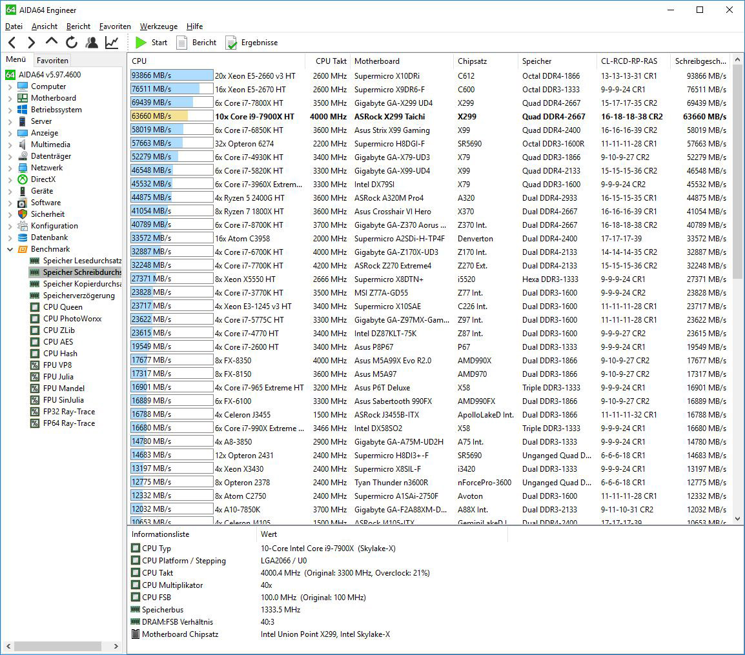Sort by the Chipsatz column header
This screenshot has width=745, height=655.
click(485, 61)
